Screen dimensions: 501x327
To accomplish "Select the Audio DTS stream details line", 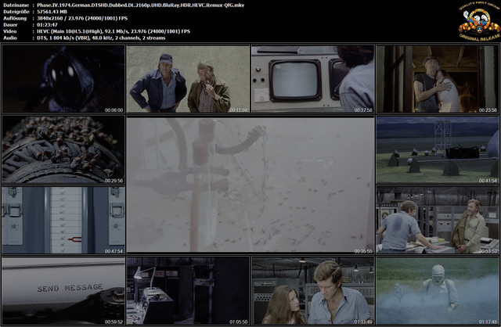I will 101,38.
